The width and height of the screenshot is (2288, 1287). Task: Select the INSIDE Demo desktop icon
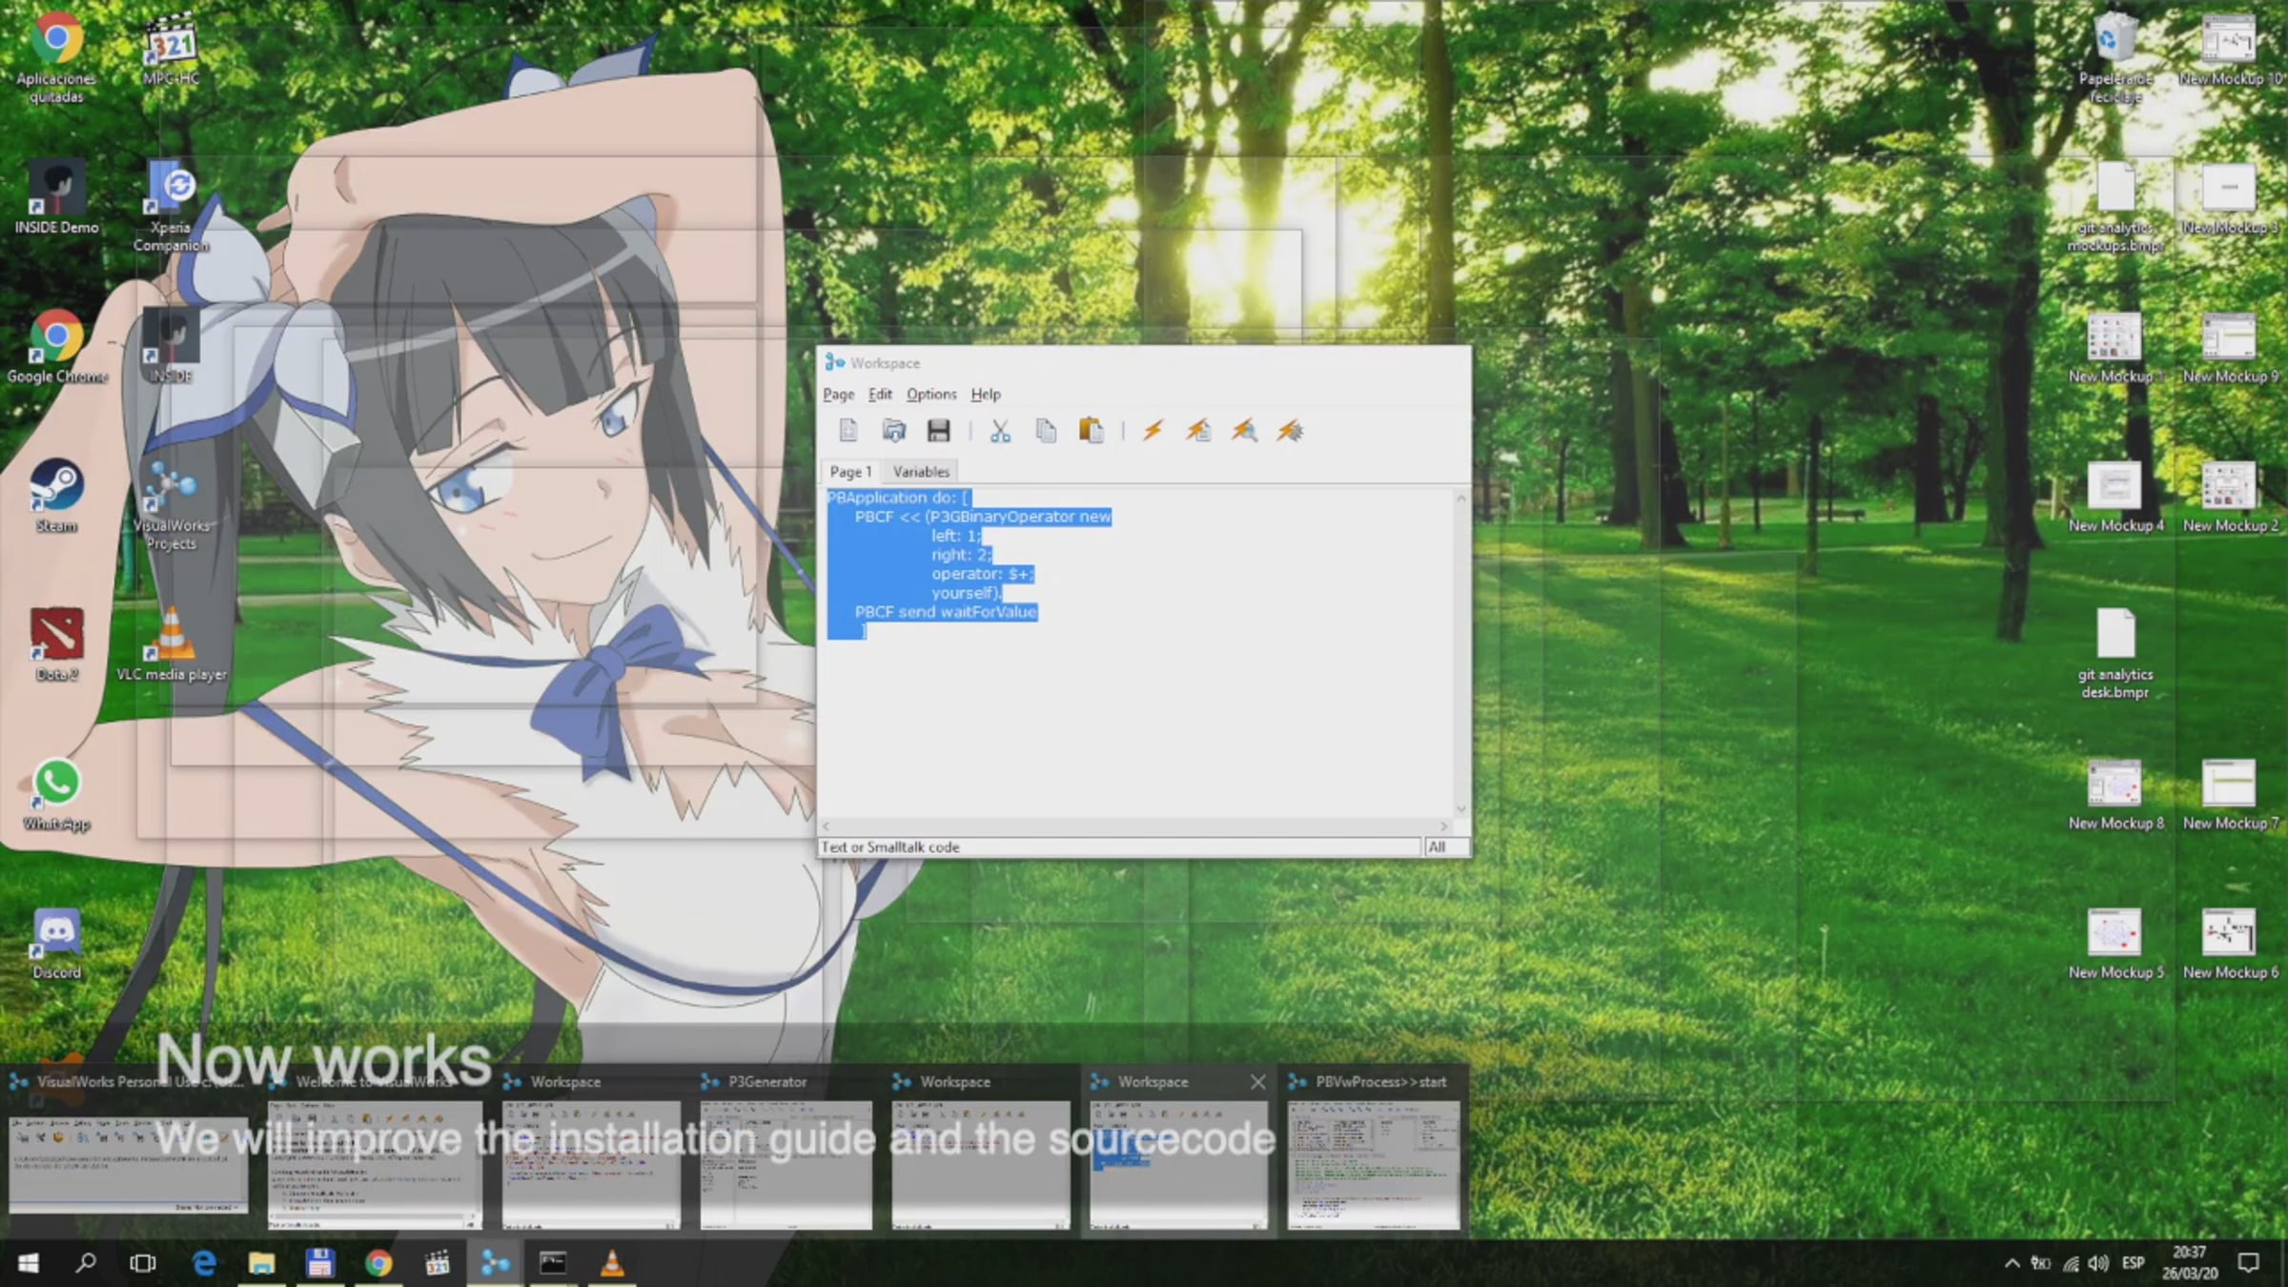pos(56,197)
